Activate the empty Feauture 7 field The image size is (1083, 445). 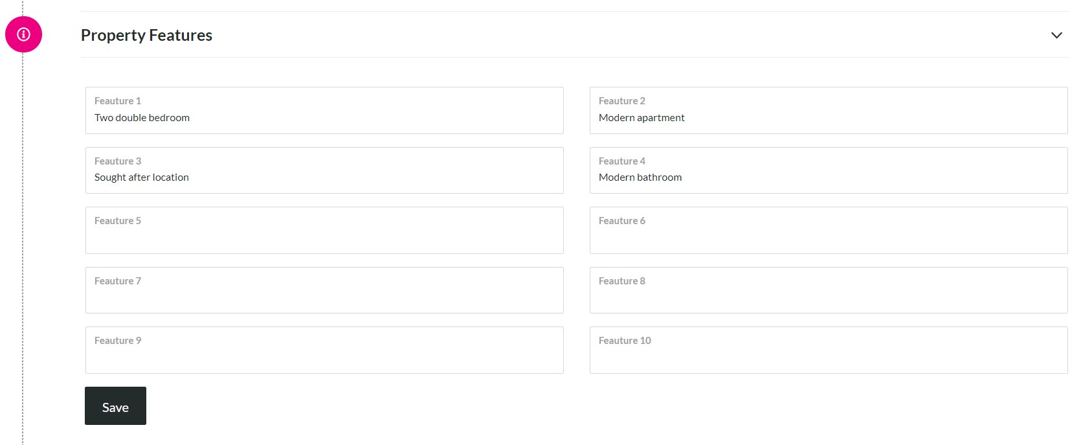coord(324,290)
